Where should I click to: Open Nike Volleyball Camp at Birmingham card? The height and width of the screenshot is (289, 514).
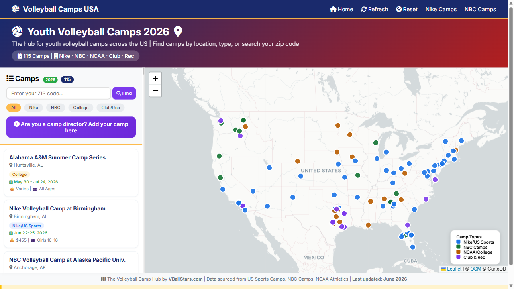(x=71, y=224)
